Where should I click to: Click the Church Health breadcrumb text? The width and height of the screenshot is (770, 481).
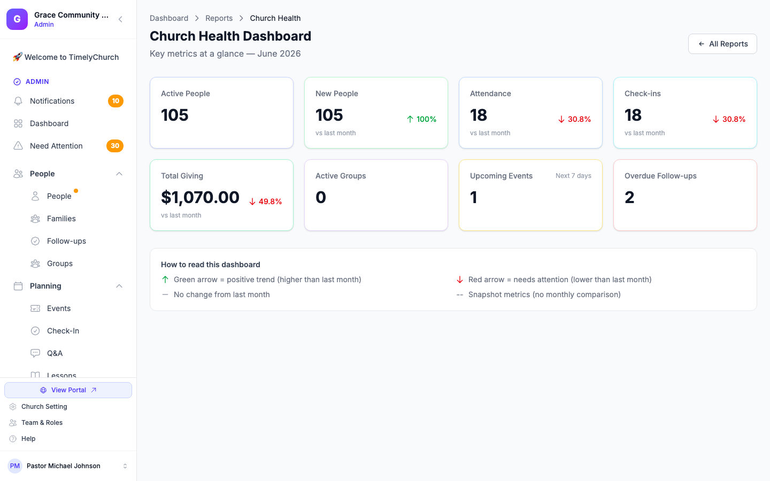point(275,18)
